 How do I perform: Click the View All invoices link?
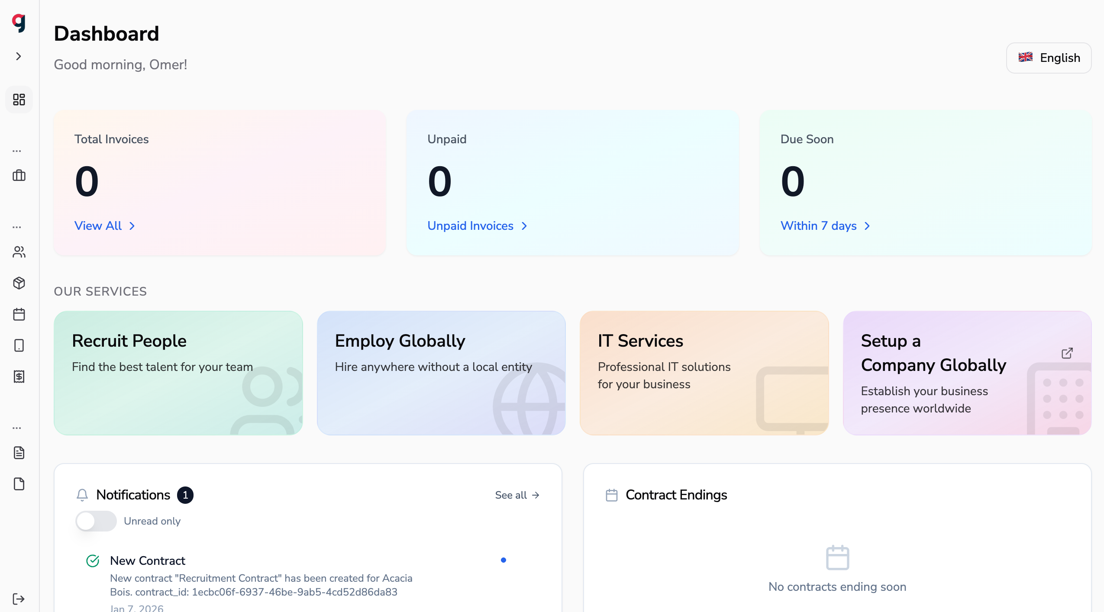(105, 226)
